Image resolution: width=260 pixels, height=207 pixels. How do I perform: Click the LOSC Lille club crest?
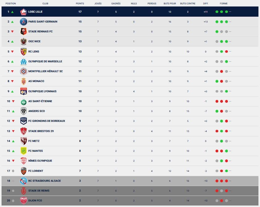23,12
